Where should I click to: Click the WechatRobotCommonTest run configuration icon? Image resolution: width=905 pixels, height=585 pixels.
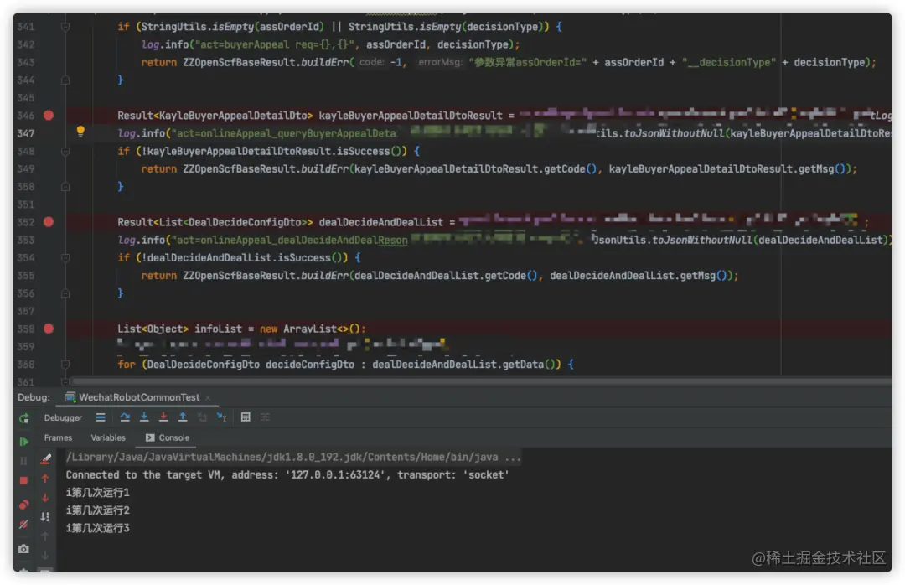[x=70, y=396]
